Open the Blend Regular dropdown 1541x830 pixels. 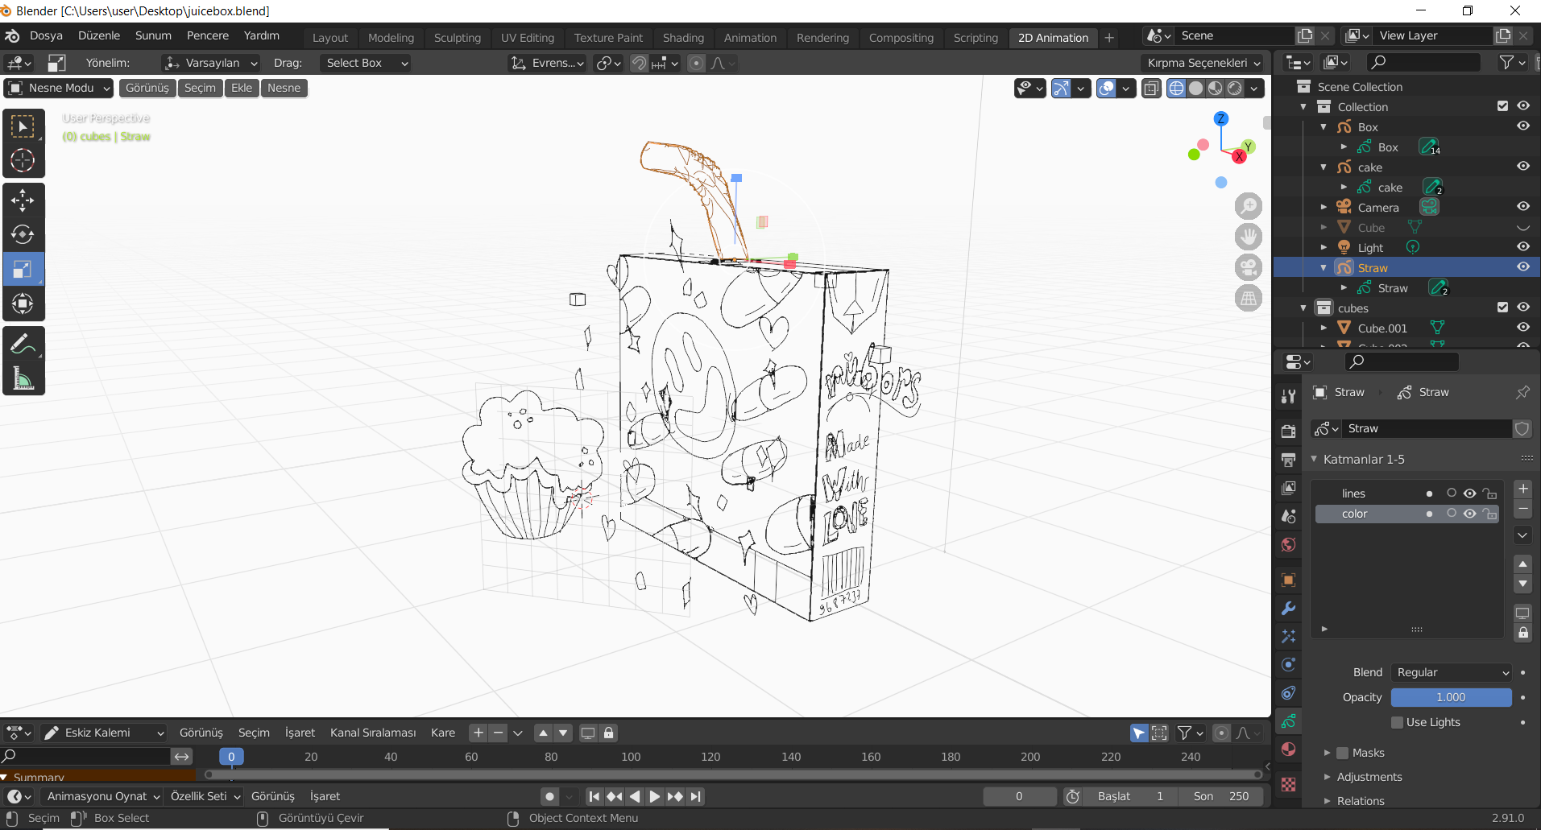pyautogui.click(x=1452, y=672)
